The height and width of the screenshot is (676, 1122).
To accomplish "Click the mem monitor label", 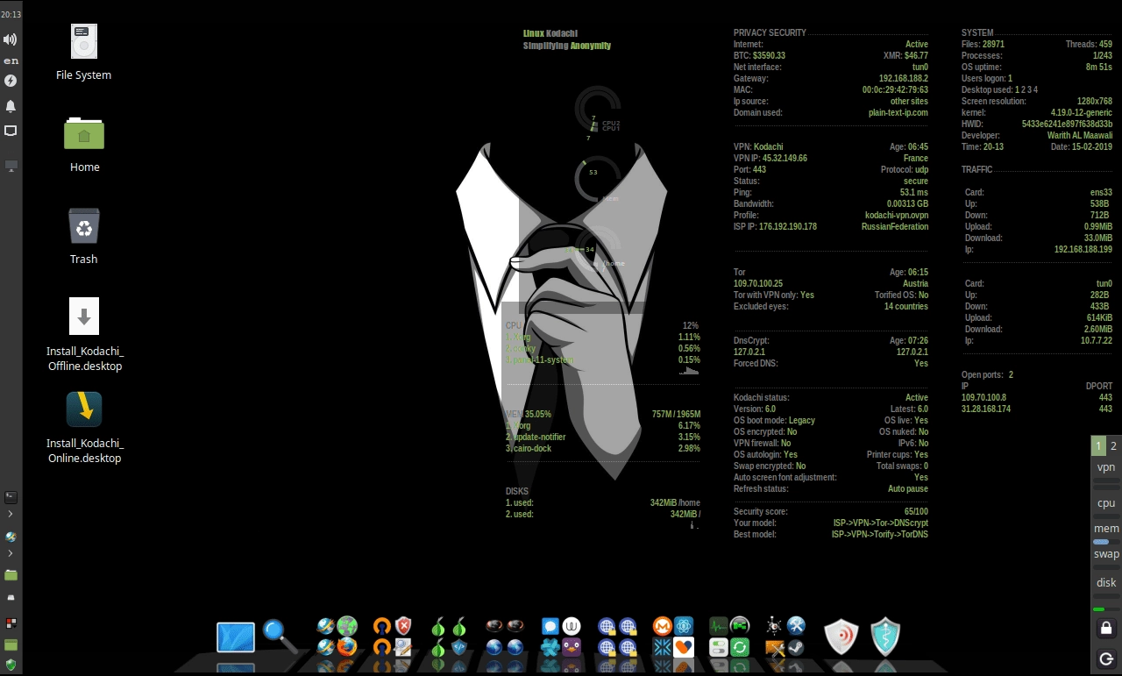I will (x=1106, y=529).
